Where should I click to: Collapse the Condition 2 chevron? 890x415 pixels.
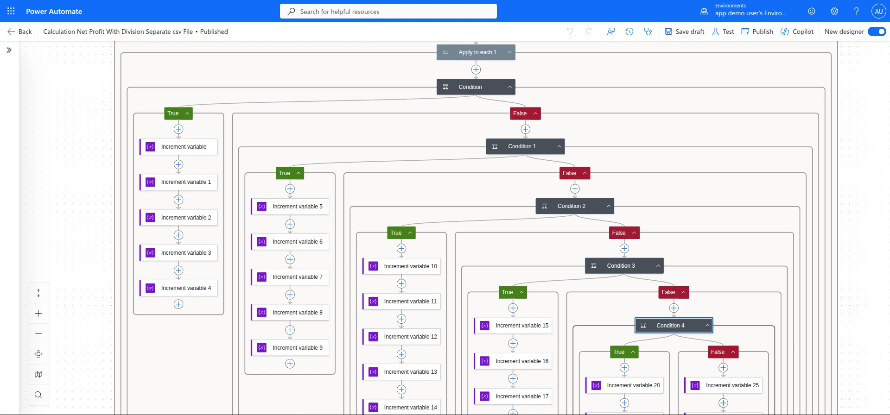pyautogui.click(x=609, y=206)
